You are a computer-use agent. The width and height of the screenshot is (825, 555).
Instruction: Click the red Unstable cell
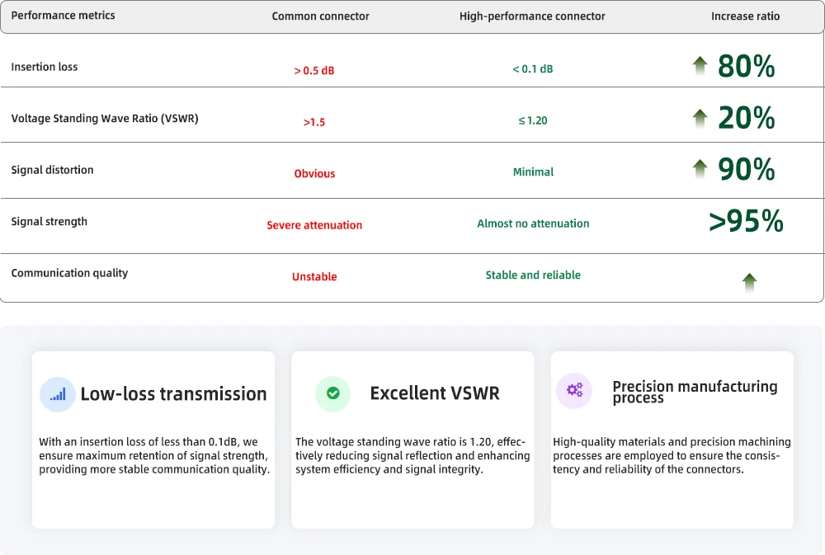pos(314,277)
